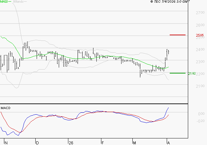Click the 2600 price axis label
Image resolution: width=207 pixels, height=145 pixels.
point(200,25)
